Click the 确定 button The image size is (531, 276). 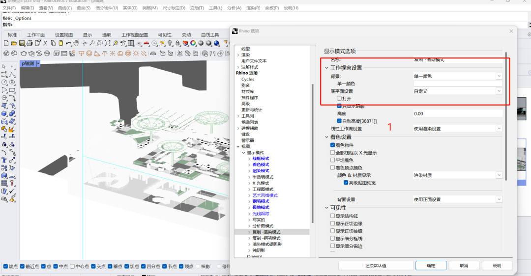click(x=431, y=266)
